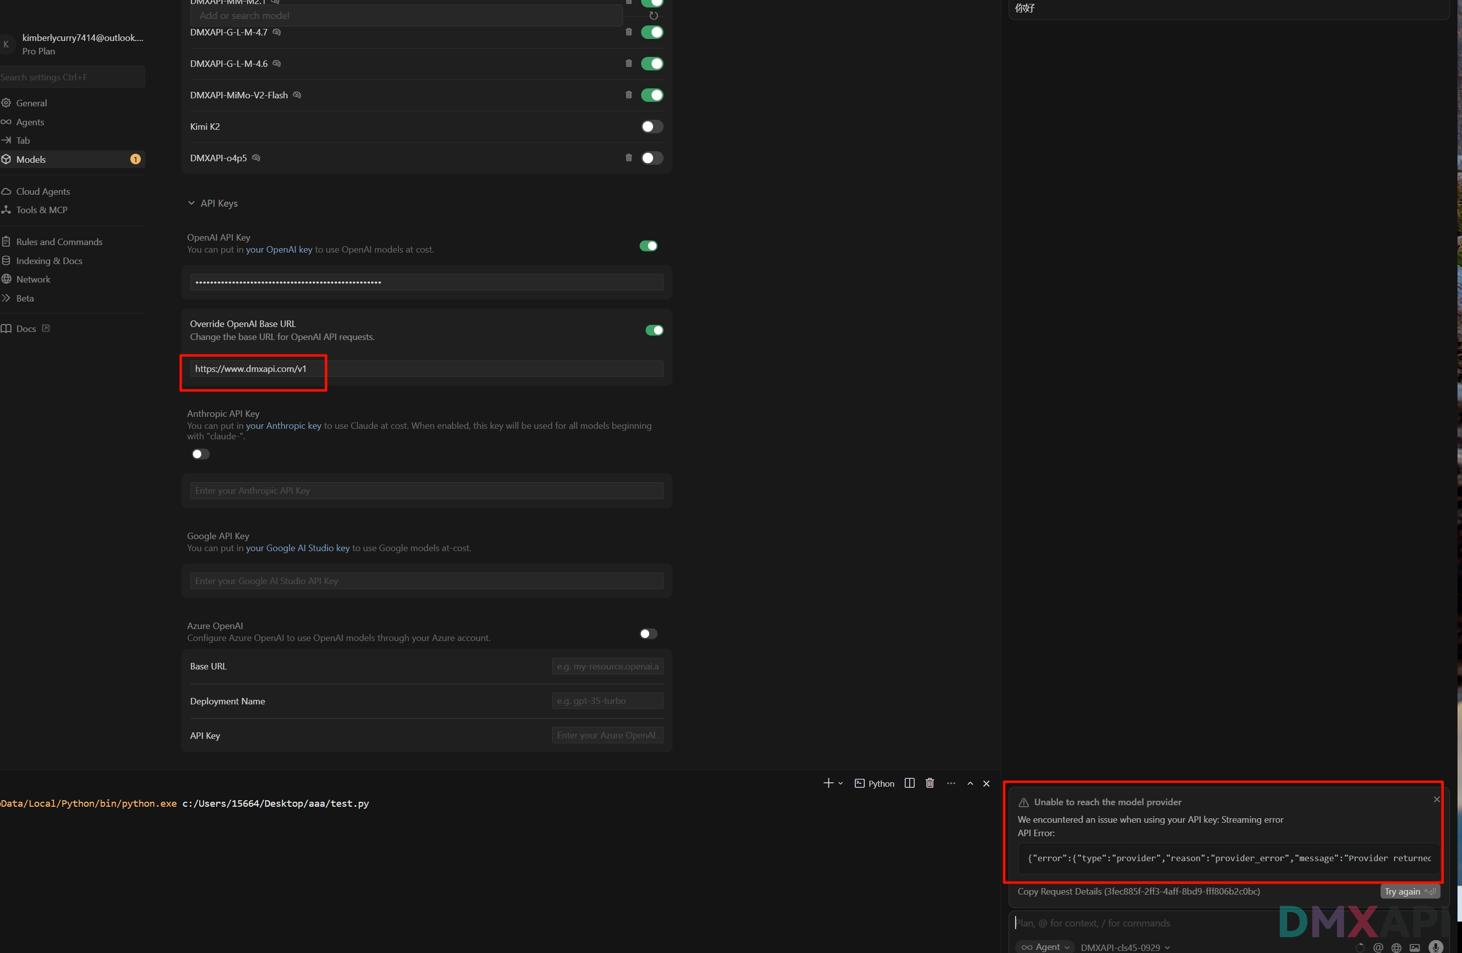Enable the Kimi K2 model toggle
The height and width of the screenshot is (953, 1462).
point(652,126)
